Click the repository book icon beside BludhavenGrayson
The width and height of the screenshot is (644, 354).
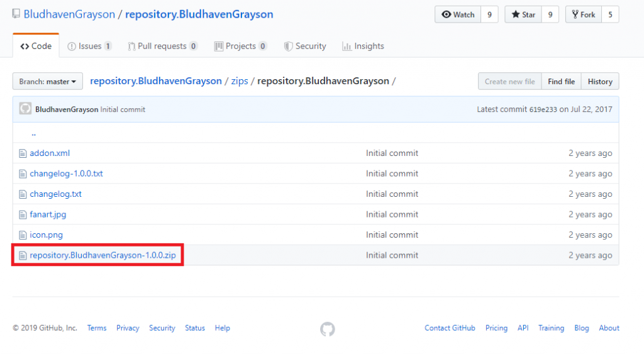(x=16, y=14)
